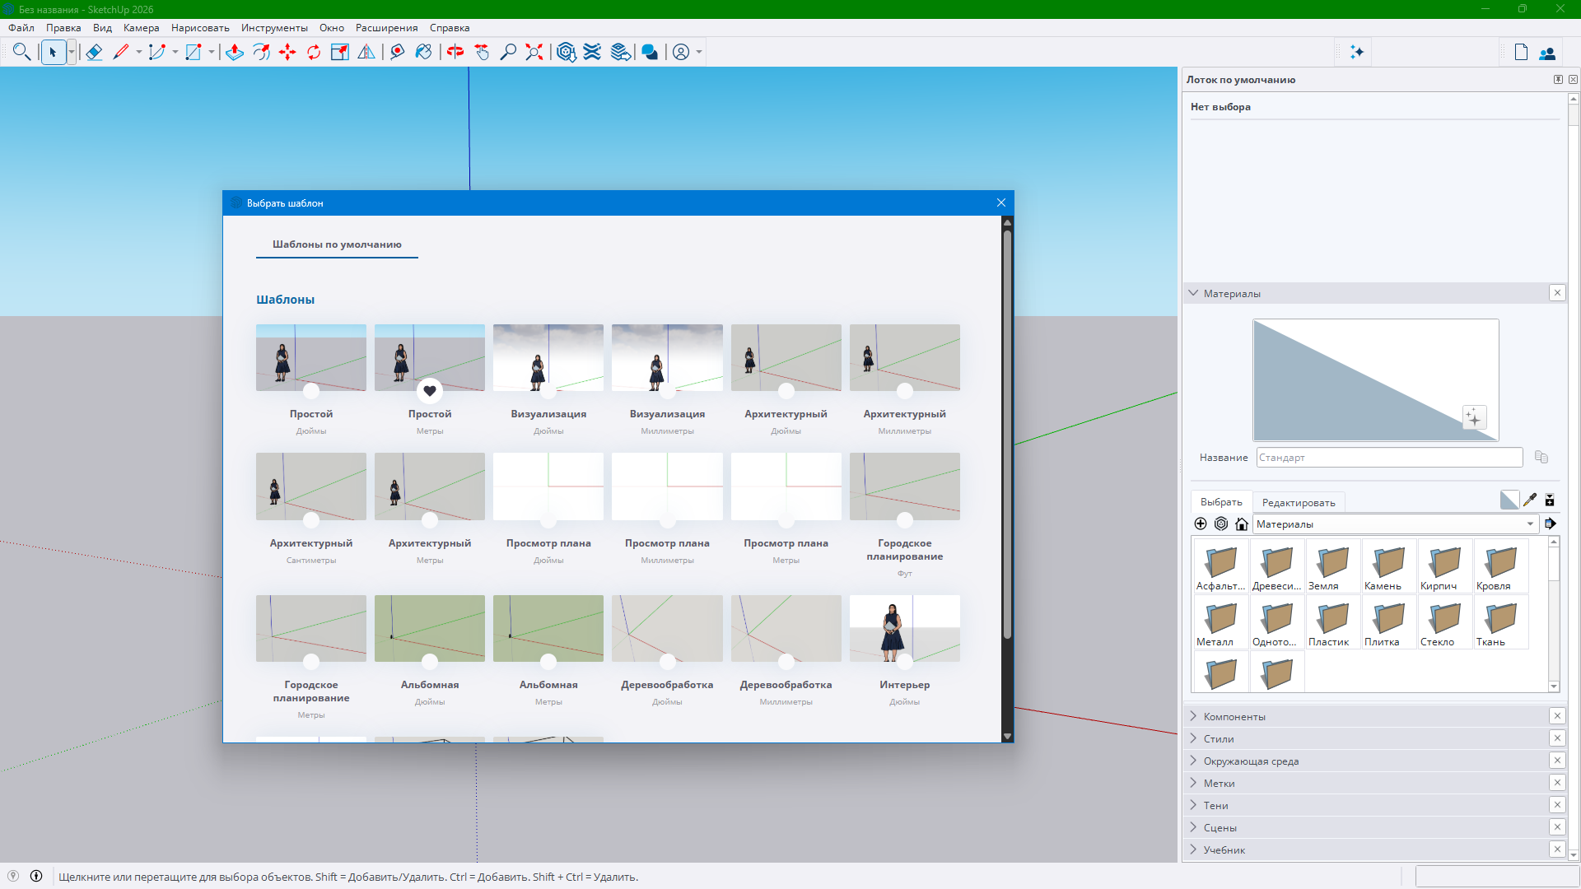Switch to the Редактировать tab

click(1299, 502)
